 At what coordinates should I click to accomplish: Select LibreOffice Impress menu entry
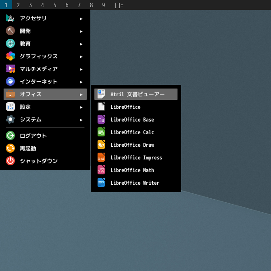pyautogui.click(x=136, y=157)
